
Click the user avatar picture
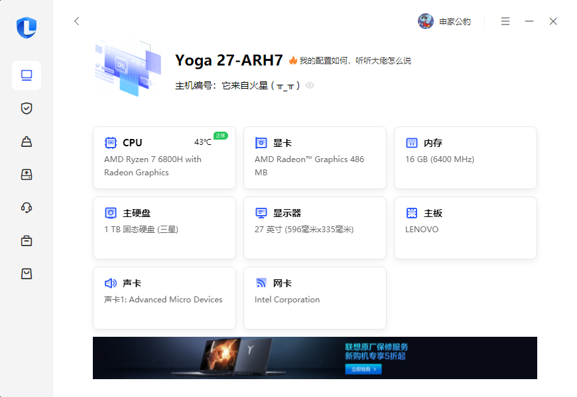(426, 21)
